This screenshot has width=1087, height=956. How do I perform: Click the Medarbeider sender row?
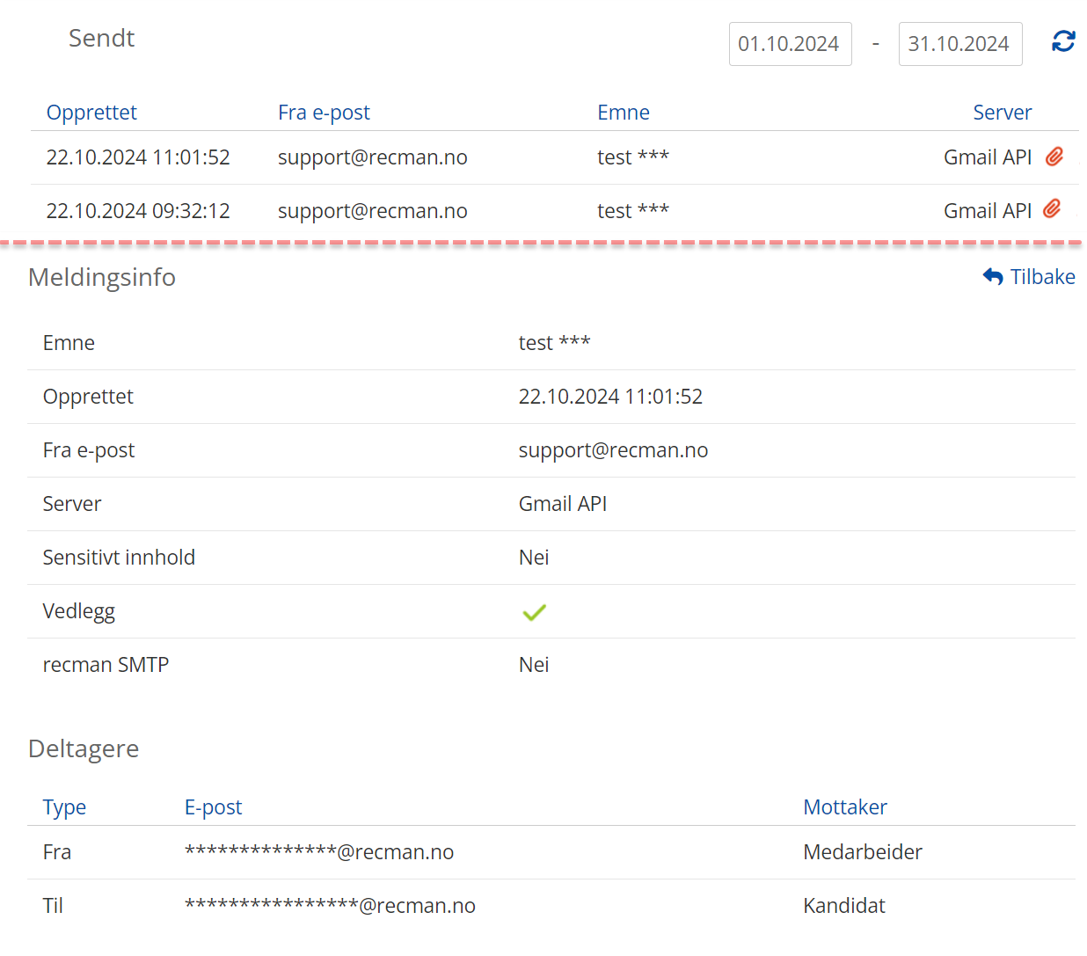point(862,852)
